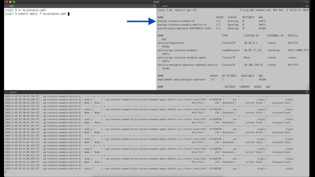Image resolution: width=315 pixels, height=177 pixels.
Task: Click the last log line timestamp 02:51:14.456
Action: (x=22, y=169)
